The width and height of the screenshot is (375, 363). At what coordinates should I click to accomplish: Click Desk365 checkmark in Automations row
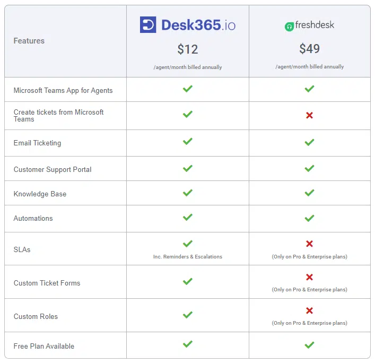187,217
